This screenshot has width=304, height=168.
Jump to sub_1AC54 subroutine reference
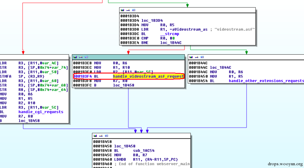[x=144, y=151]
